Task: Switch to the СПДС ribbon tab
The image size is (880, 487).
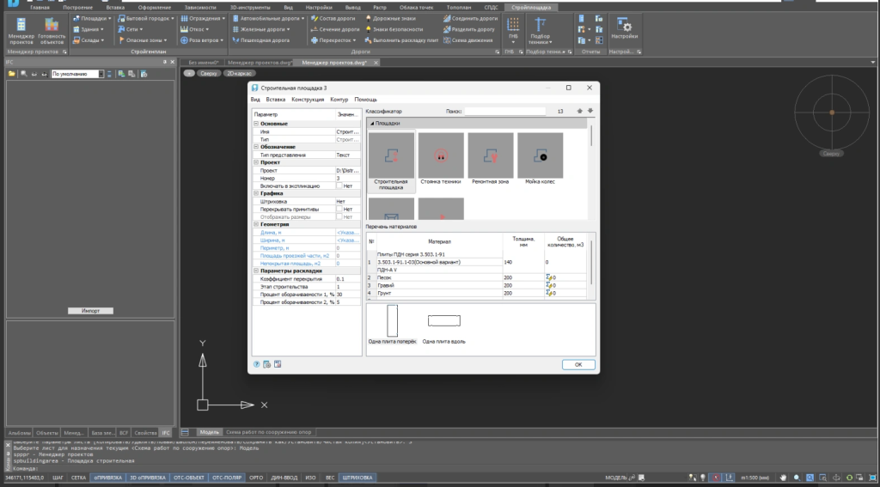Action: click(x=491, y=7)
